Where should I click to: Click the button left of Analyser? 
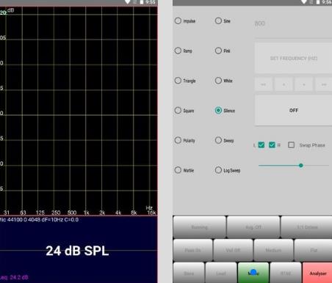coord(286,273)
